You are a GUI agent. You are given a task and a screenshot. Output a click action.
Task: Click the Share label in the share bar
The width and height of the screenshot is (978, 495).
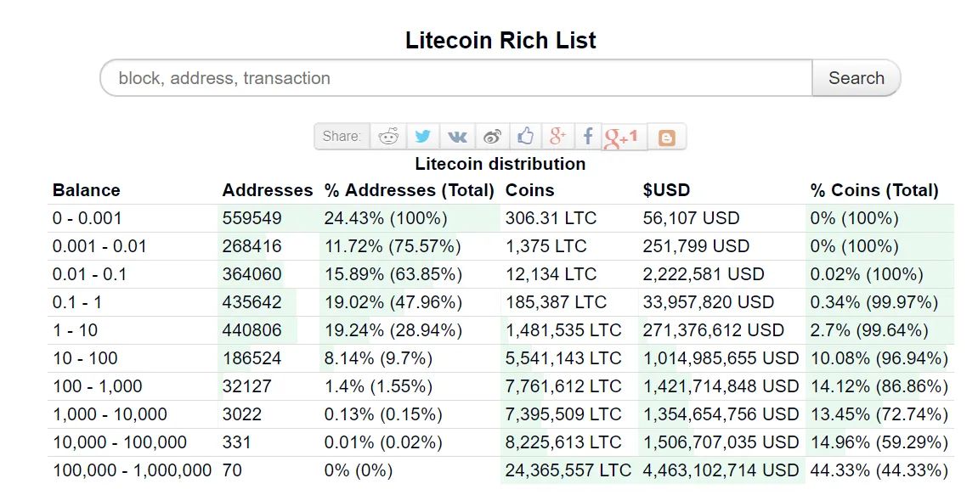[342, 137]
